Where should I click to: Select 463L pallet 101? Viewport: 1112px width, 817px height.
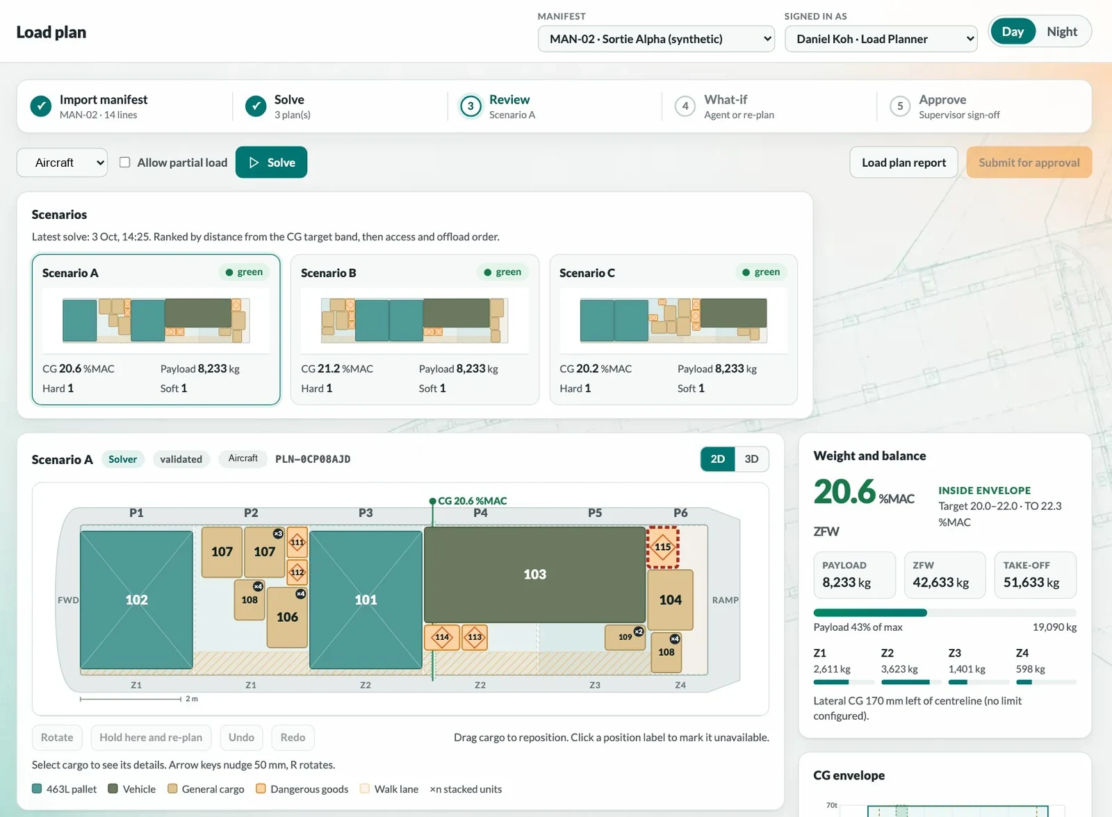[x=366, y=600]
